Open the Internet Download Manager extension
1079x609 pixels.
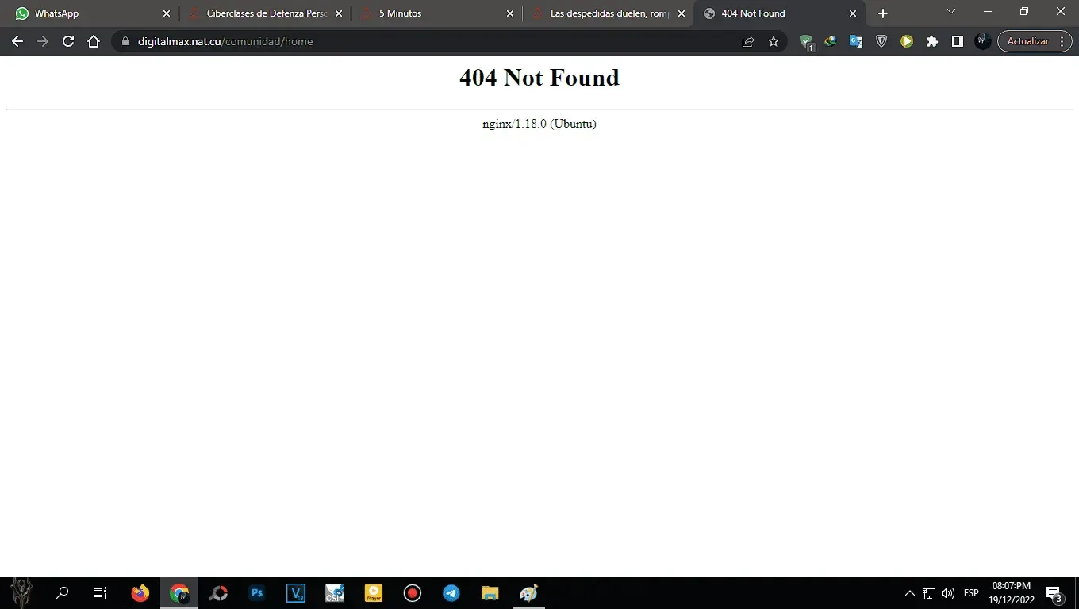[831, 41]
